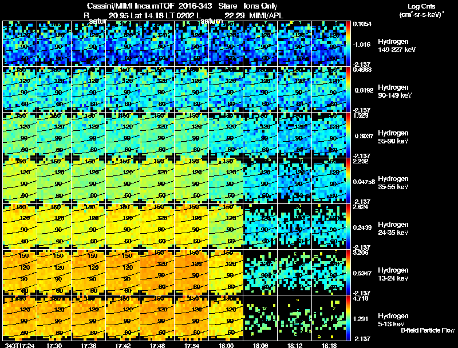The height and width of the screenshot is (348, 458).
Task: Click the Hydrogen 24-35 keV row label
Action: click(393, 229)
